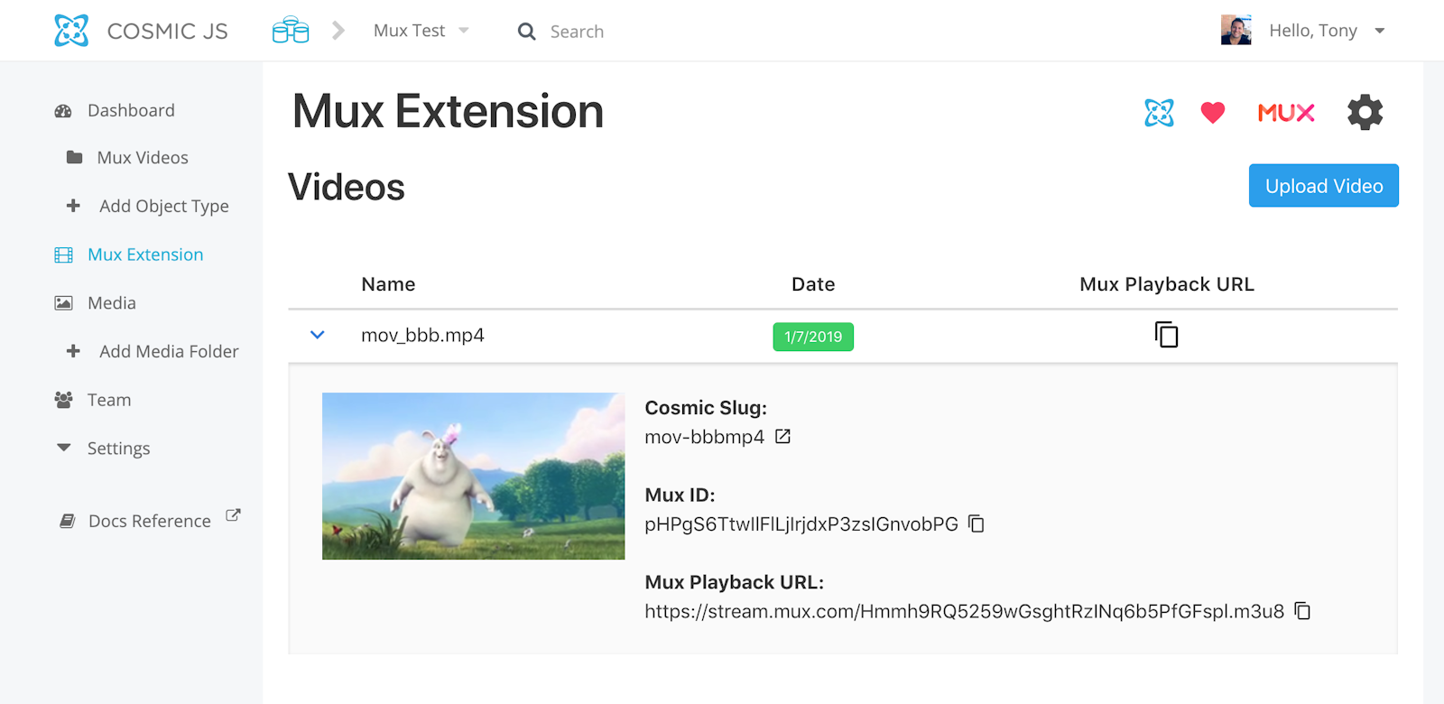Screen dimensions: 1444x704
Task: Open Dashboard in the sidebar
Action: [x=131, y=111]
